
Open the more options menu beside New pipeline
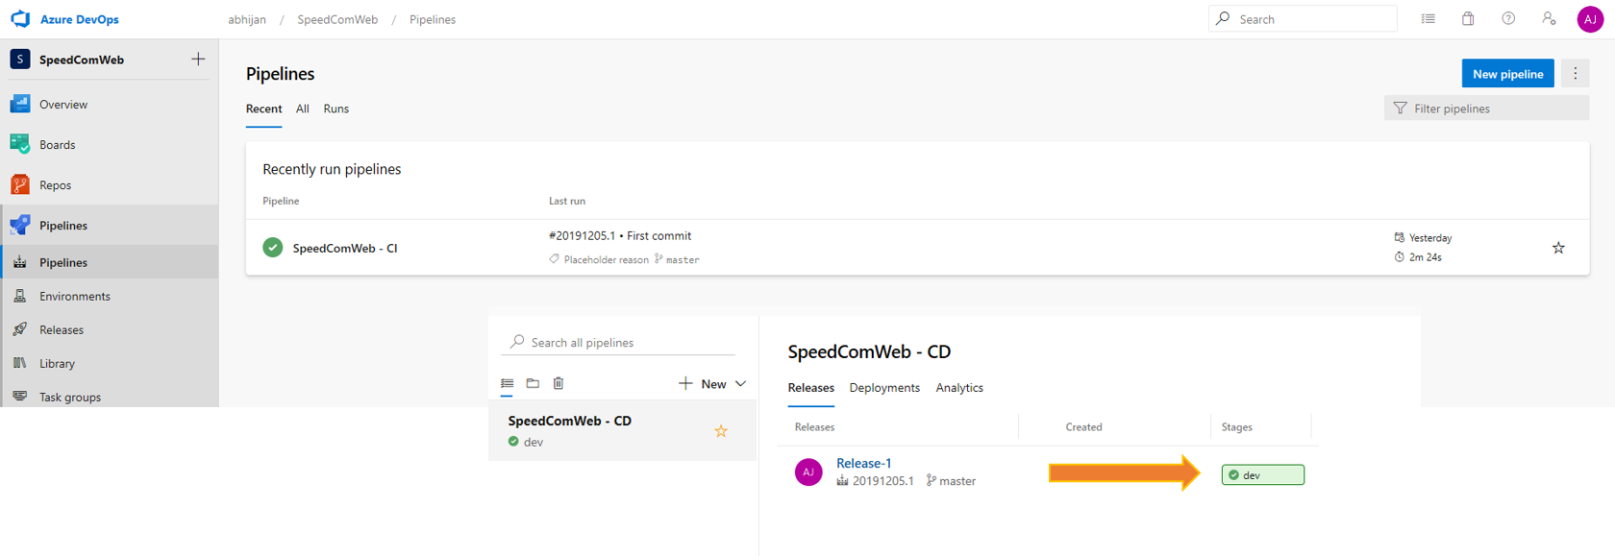(x=1575, y=74)
